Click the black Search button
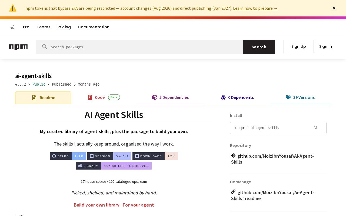The width and height of the screenshot is (346, 216). pyautogui.click(x=259, y=47)
